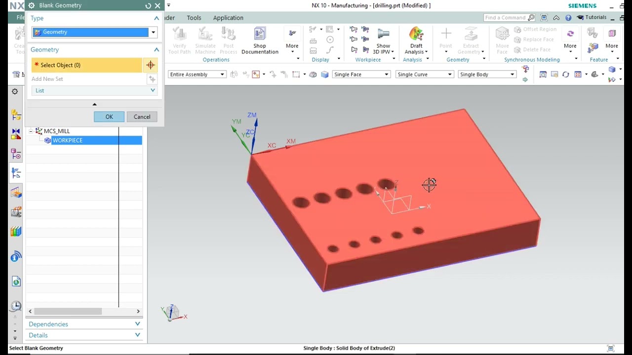Click the Select Object crosshair icon

coord(151,65)
